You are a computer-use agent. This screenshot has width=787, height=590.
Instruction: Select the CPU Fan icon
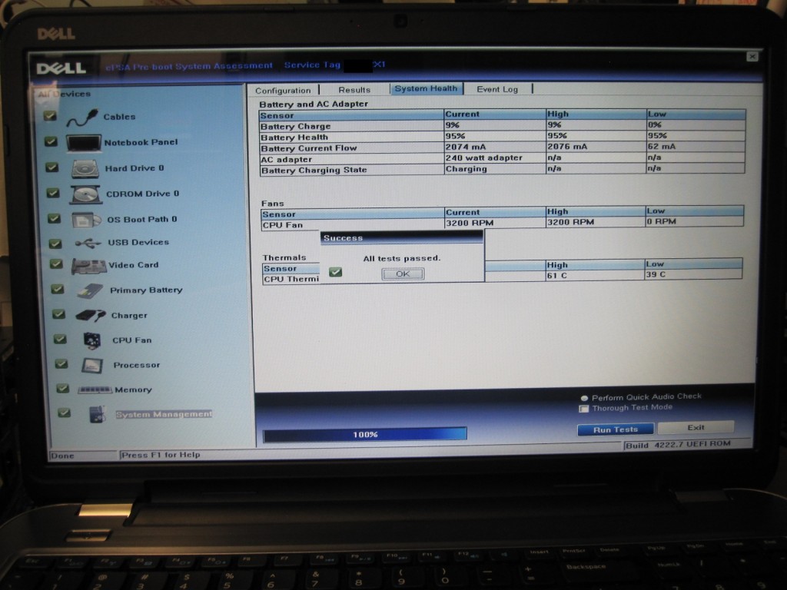coord(92,340)
